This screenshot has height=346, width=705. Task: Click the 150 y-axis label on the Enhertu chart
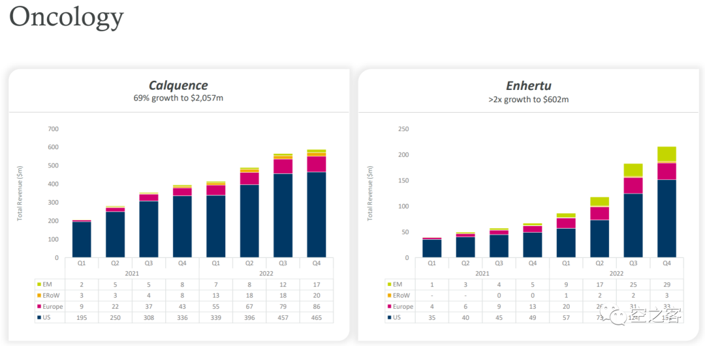(404, 180)
